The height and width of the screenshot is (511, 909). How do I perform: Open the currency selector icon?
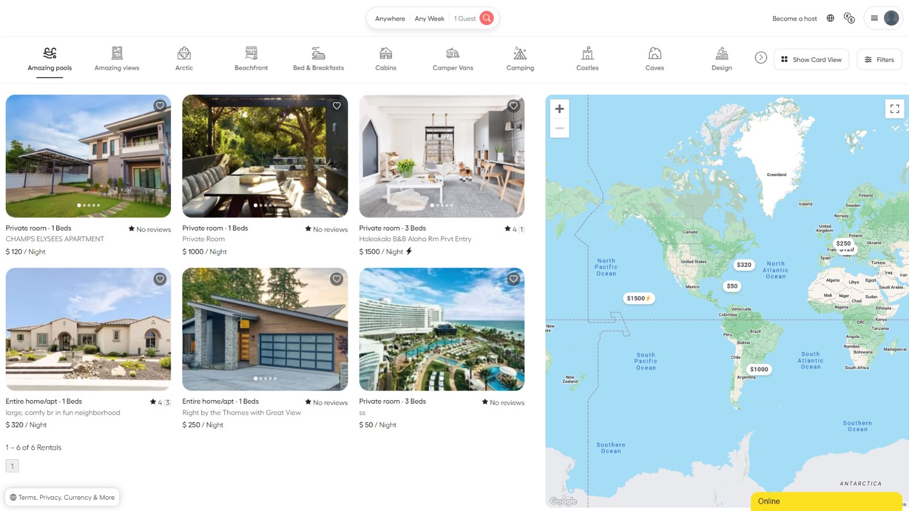point(849,18)
